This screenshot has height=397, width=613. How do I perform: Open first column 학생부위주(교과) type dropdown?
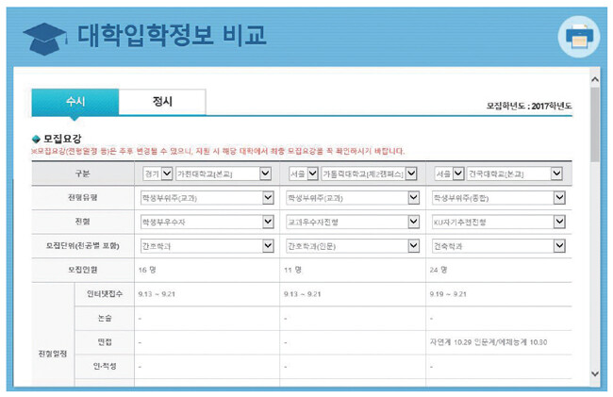(207, 198)
